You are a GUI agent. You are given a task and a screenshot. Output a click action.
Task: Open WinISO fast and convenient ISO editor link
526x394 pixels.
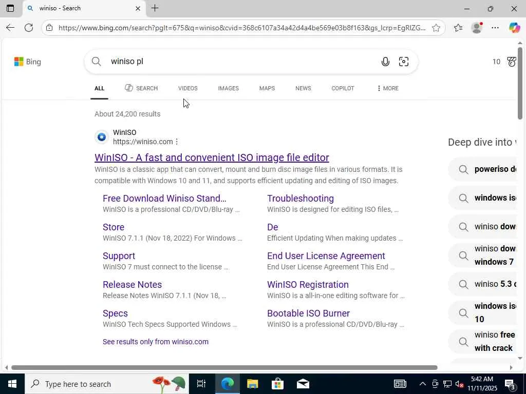point(212,157)
